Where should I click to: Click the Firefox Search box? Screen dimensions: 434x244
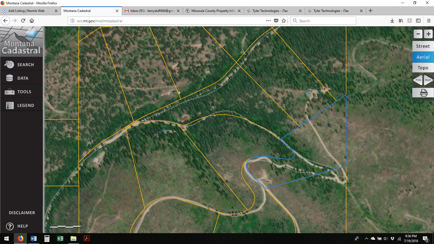[x=323, y=21]
